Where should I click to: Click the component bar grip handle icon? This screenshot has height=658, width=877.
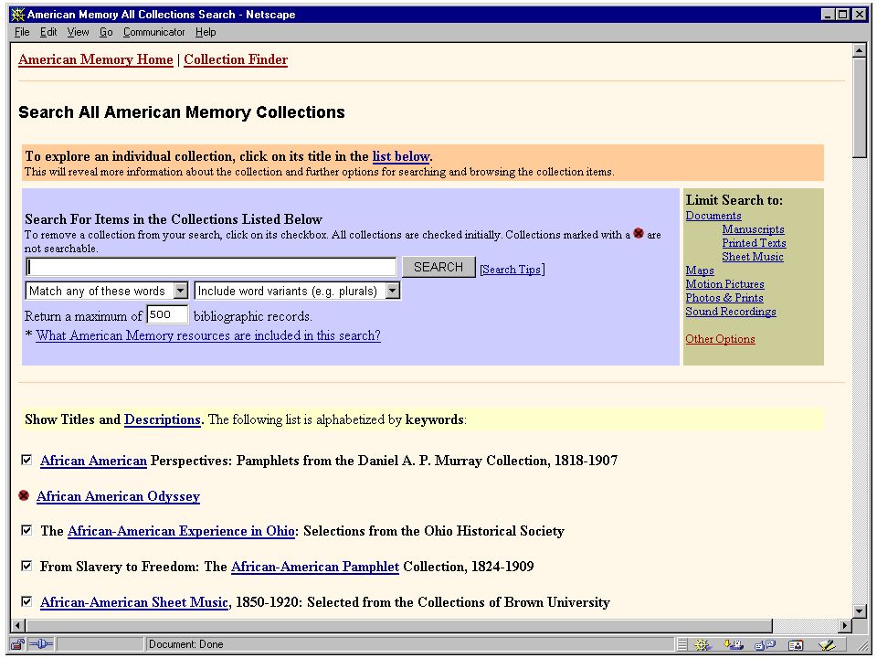[682, 644]
